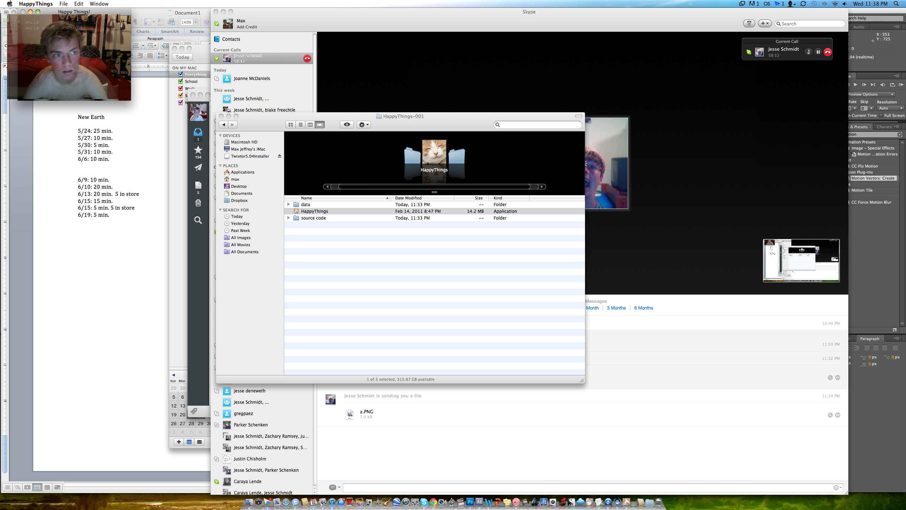
Task: Switch Finder to Cover Flow view
Action: 320,125
